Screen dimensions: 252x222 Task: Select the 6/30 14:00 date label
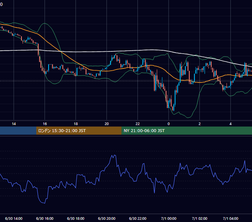point(14,218)
